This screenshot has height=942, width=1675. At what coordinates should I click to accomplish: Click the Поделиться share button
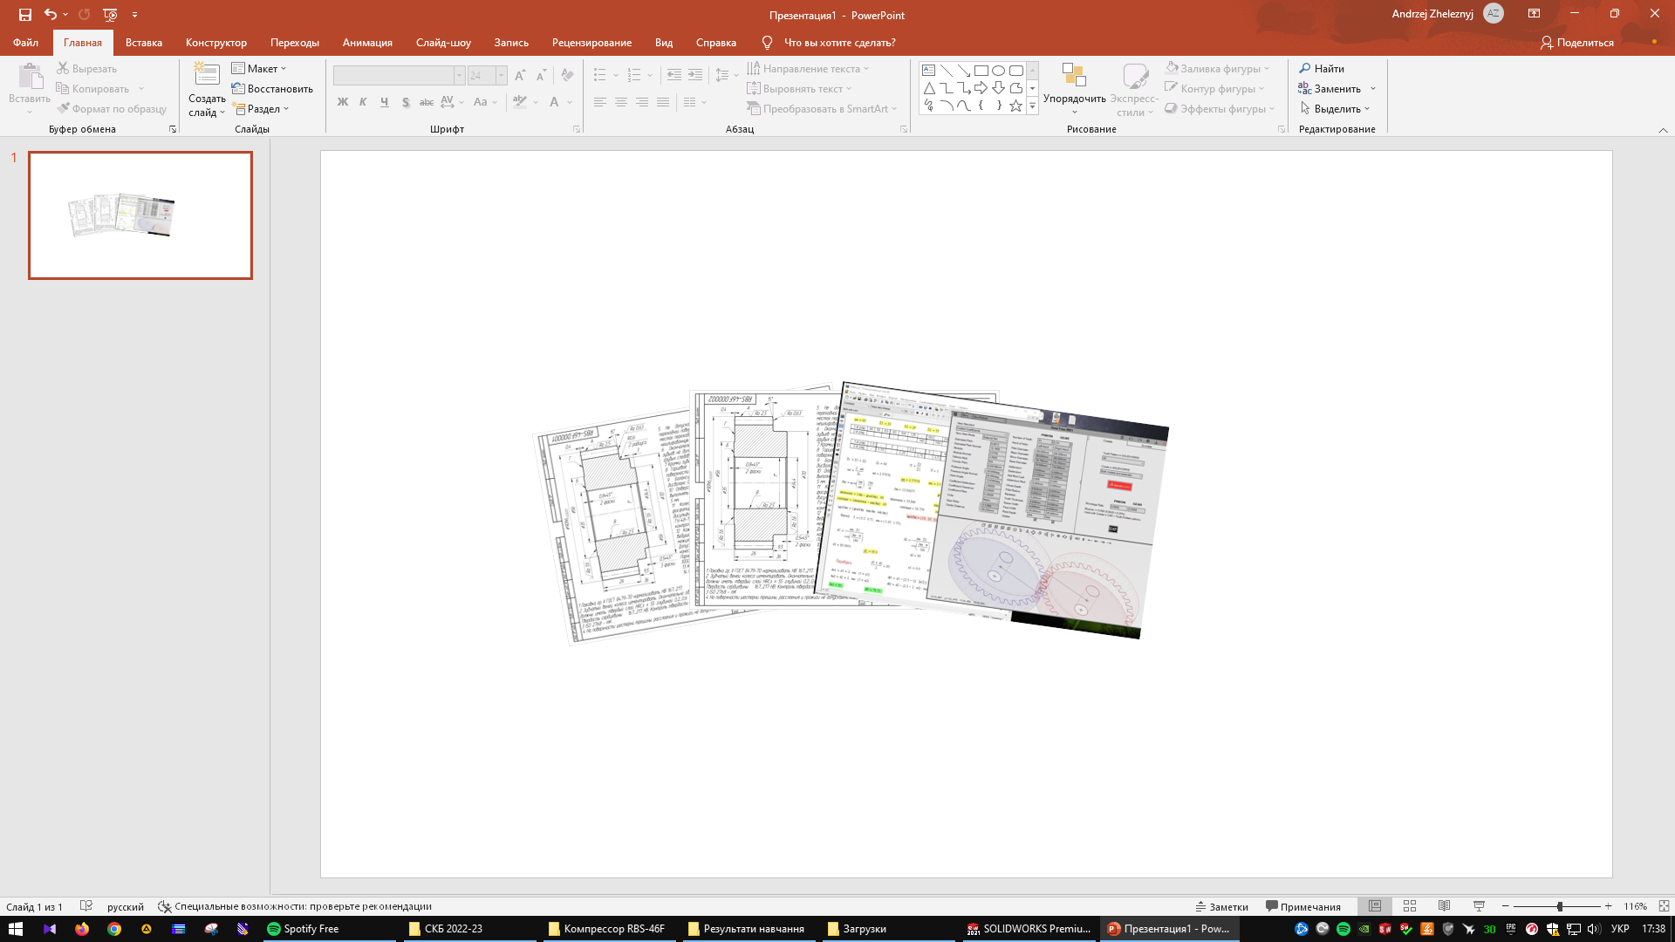pyautogui.click(x=1577, y=42)
